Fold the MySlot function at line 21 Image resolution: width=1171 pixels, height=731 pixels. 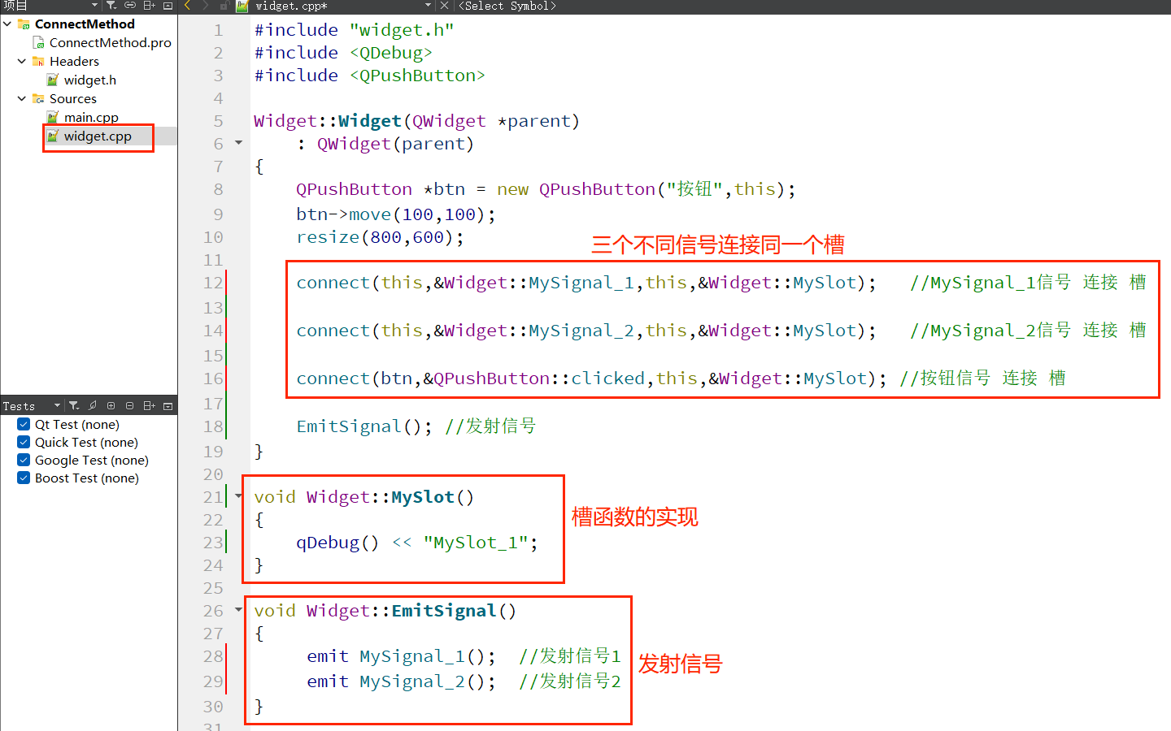tap(238, 495)
